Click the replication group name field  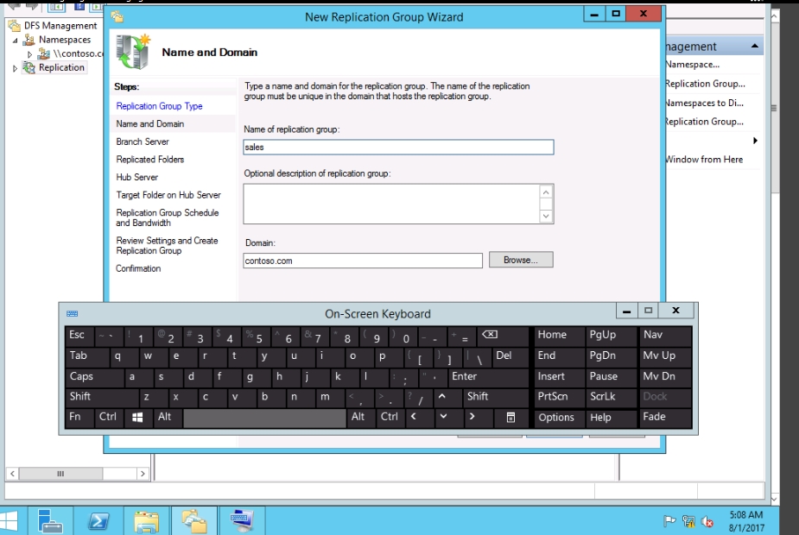[398, 148]
